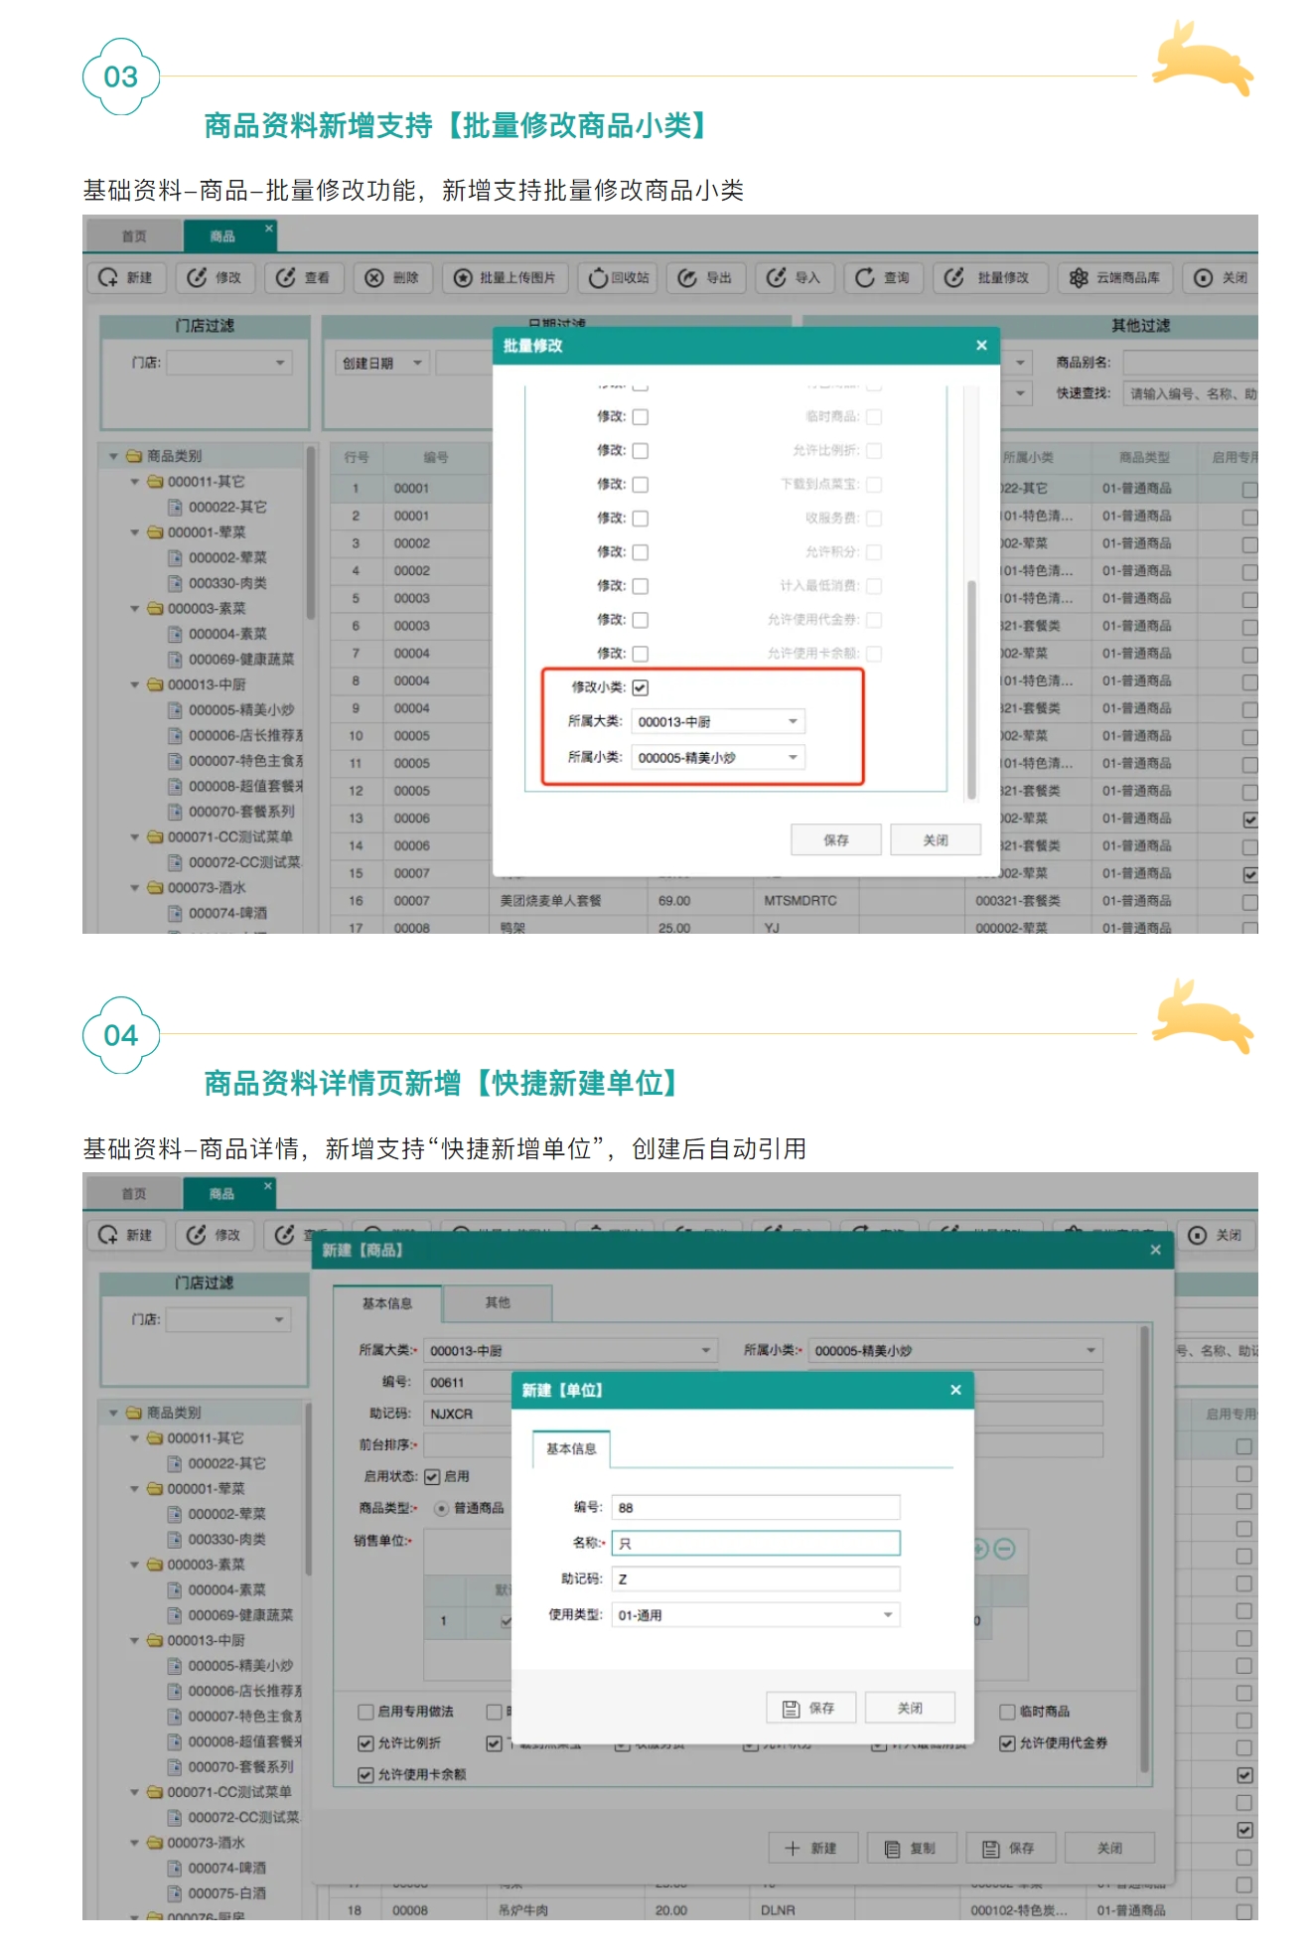Click the 修改 icon in section 04 toolbar
Screen dimensions: 1310x1955
[x=197, y=1235]
